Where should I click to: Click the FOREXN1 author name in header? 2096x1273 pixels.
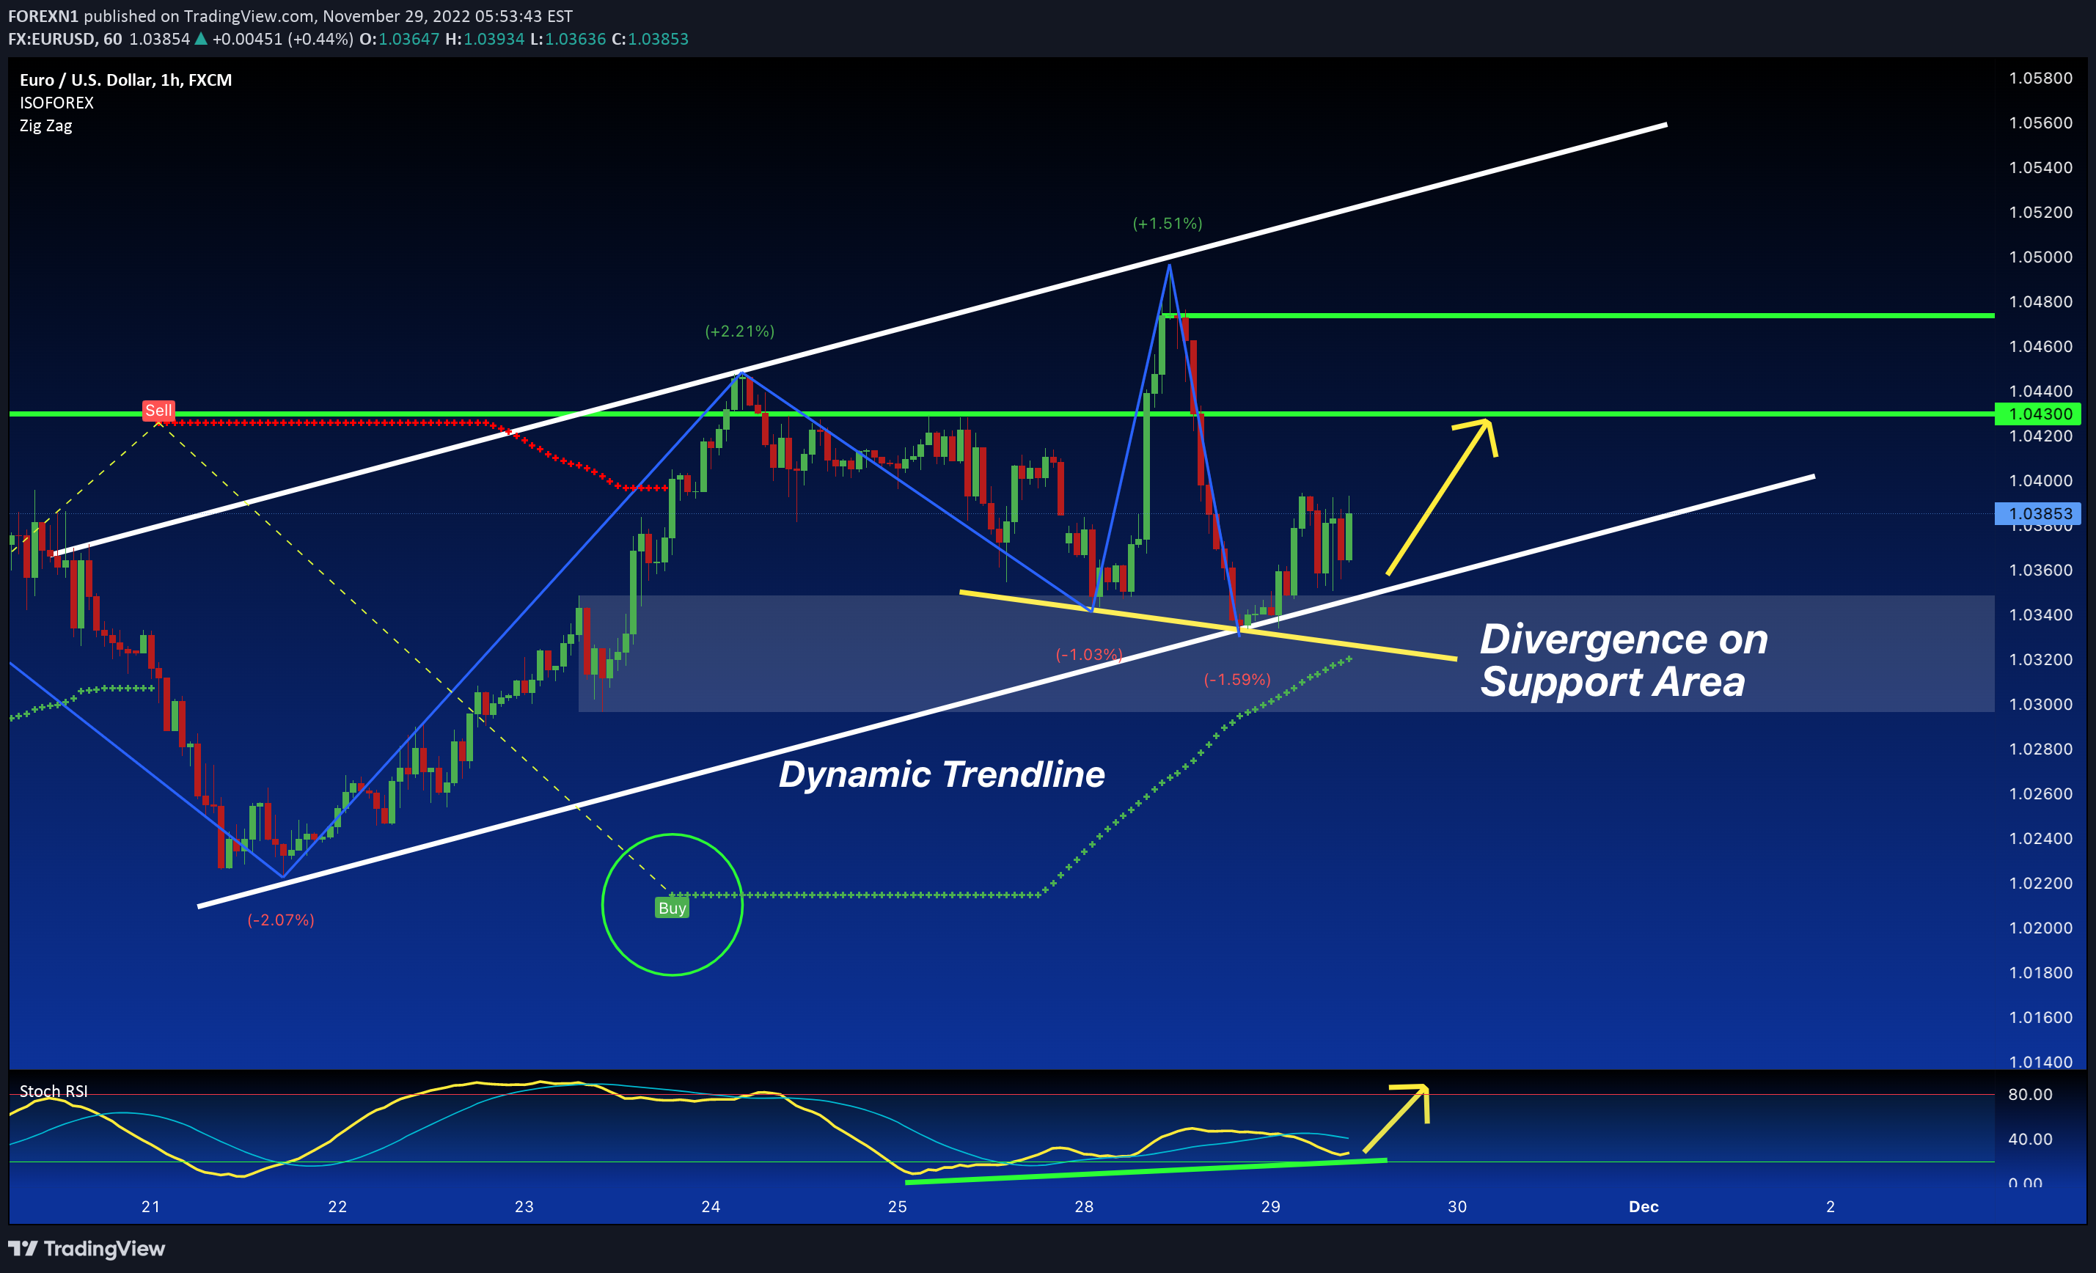pyautogui.click(x=43, y=16)
